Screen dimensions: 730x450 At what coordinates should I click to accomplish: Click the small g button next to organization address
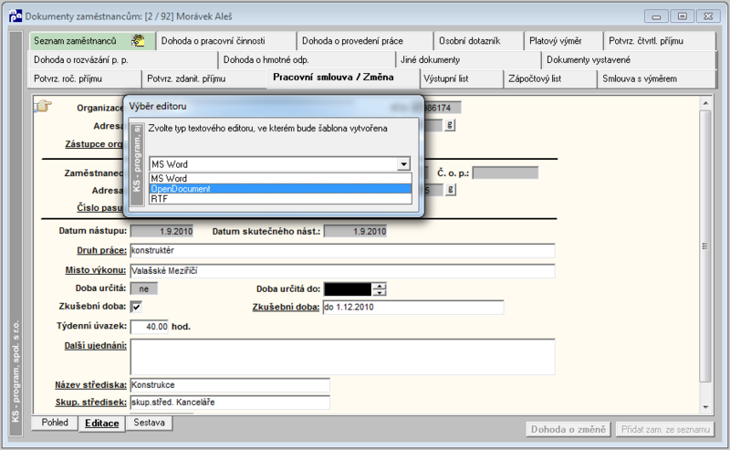(449, 125)
